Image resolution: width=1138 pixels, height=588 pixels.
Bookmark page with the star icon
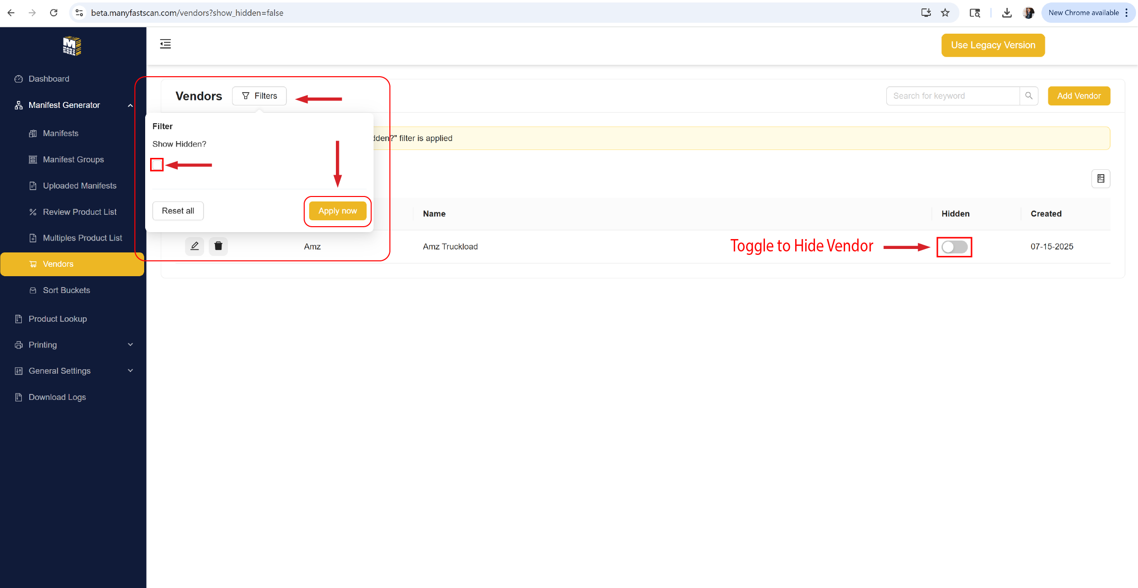tap(945, 13)
